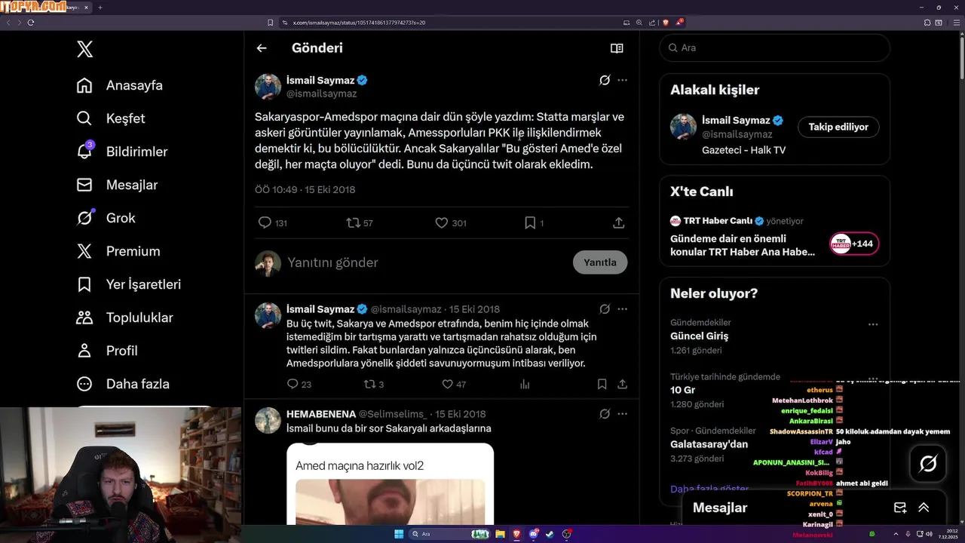Click the browser address bar URL

pyautogui.click(x=359, y=23)
